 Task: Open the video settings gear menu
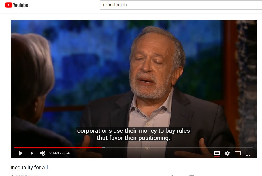[227, 153]
